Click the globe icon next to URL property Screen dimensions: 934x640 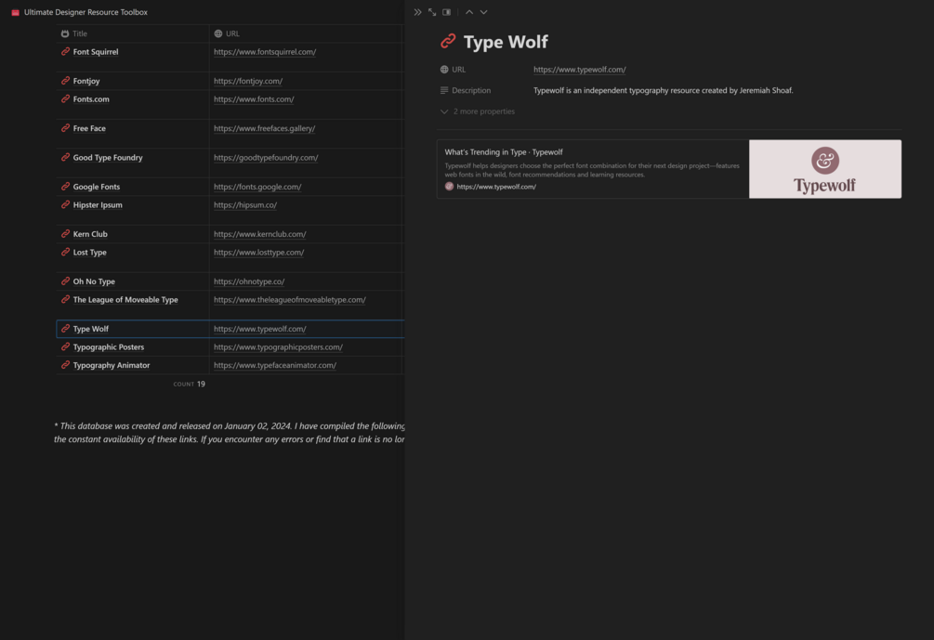click(x=444, y=70)
